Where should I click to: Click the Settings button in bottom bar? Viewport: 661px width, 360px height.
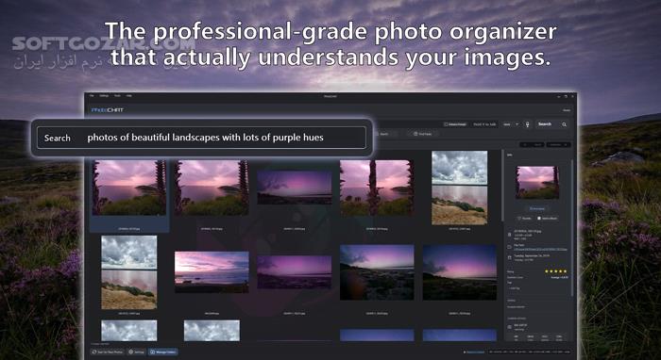pyautogui.click(x=137, y=352)
